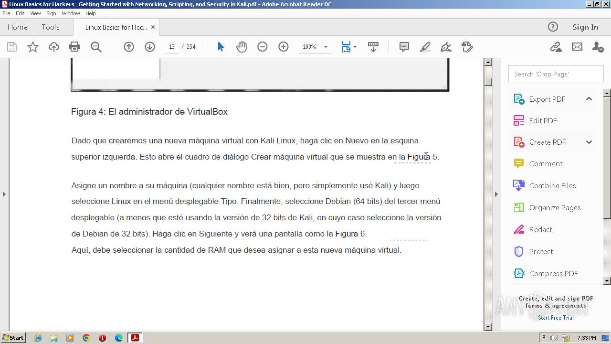Print the document with the printer icon
Image resolution: width=611 pixels, height=344 pixels.
tap(74, 47)
